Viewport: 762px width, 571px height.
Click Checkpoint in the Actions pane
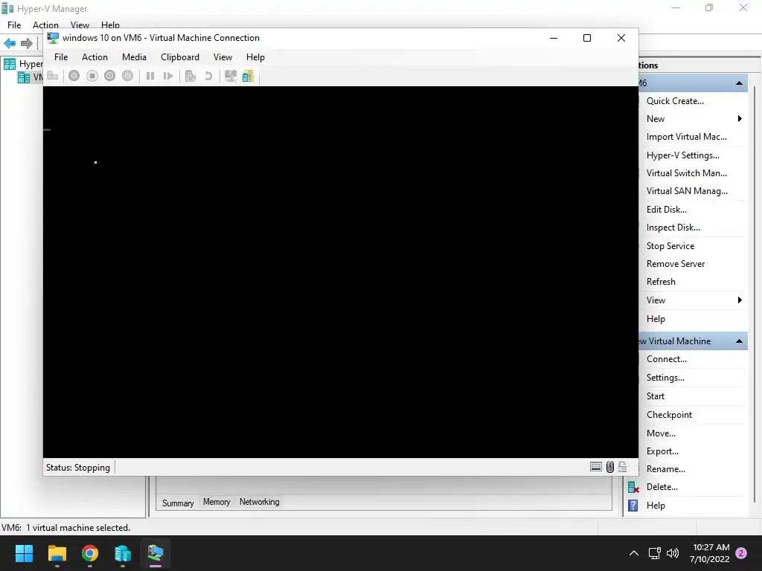click(x=669, y=415)
